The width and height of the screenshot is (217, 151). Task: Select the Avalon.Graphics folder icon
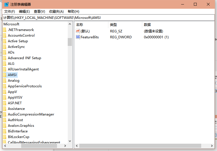point(5,126)
